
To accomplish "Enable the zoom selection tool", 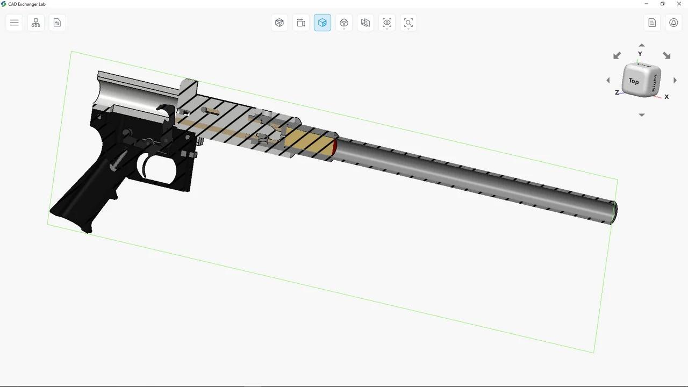I will point(408,23).
